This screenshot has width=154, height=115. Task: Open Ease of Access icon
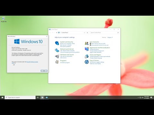[x=87, y=62]
